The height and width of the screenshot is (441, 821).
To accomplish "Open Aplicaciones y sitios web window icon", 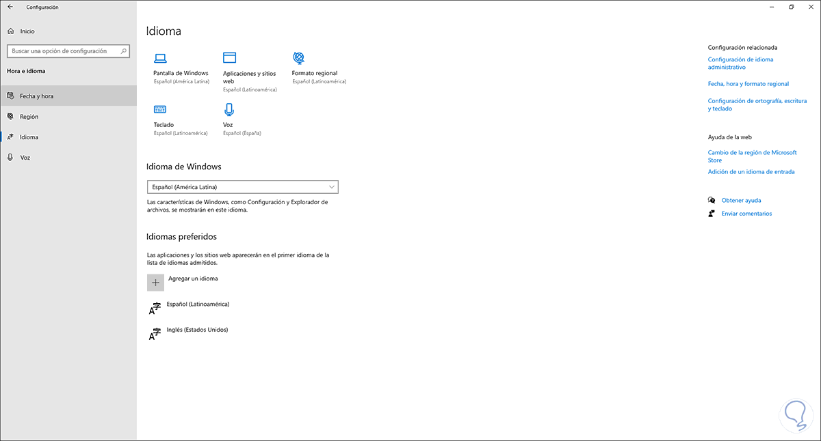I will (x=229, y=58).
